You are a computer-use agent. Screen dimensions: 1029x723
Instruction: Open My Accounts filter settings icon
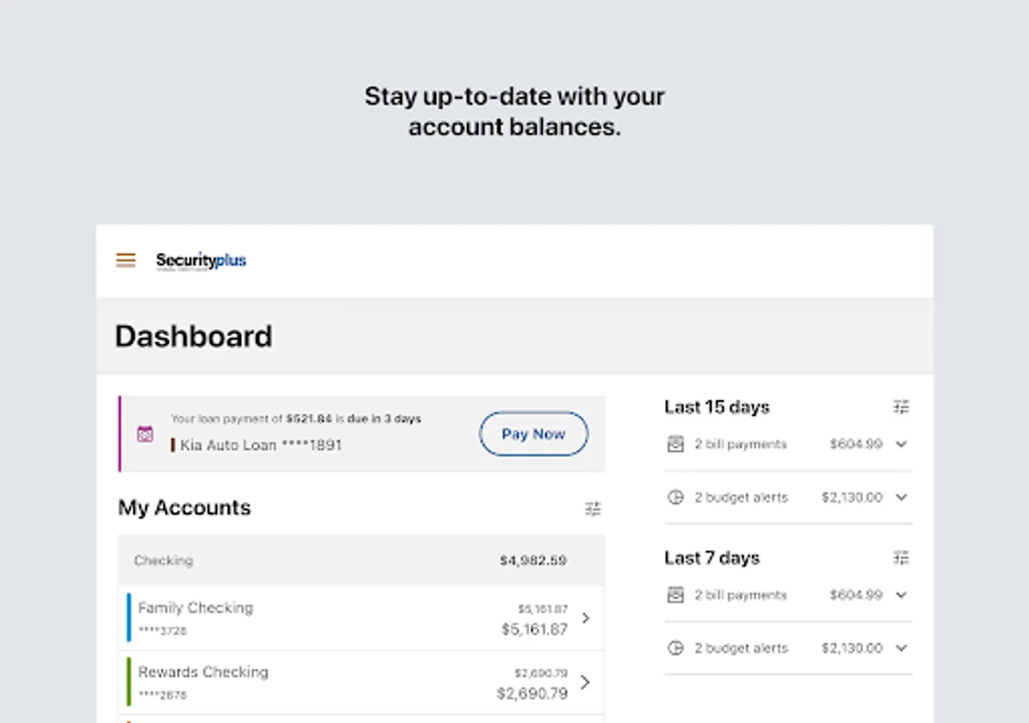click(593, 509)
